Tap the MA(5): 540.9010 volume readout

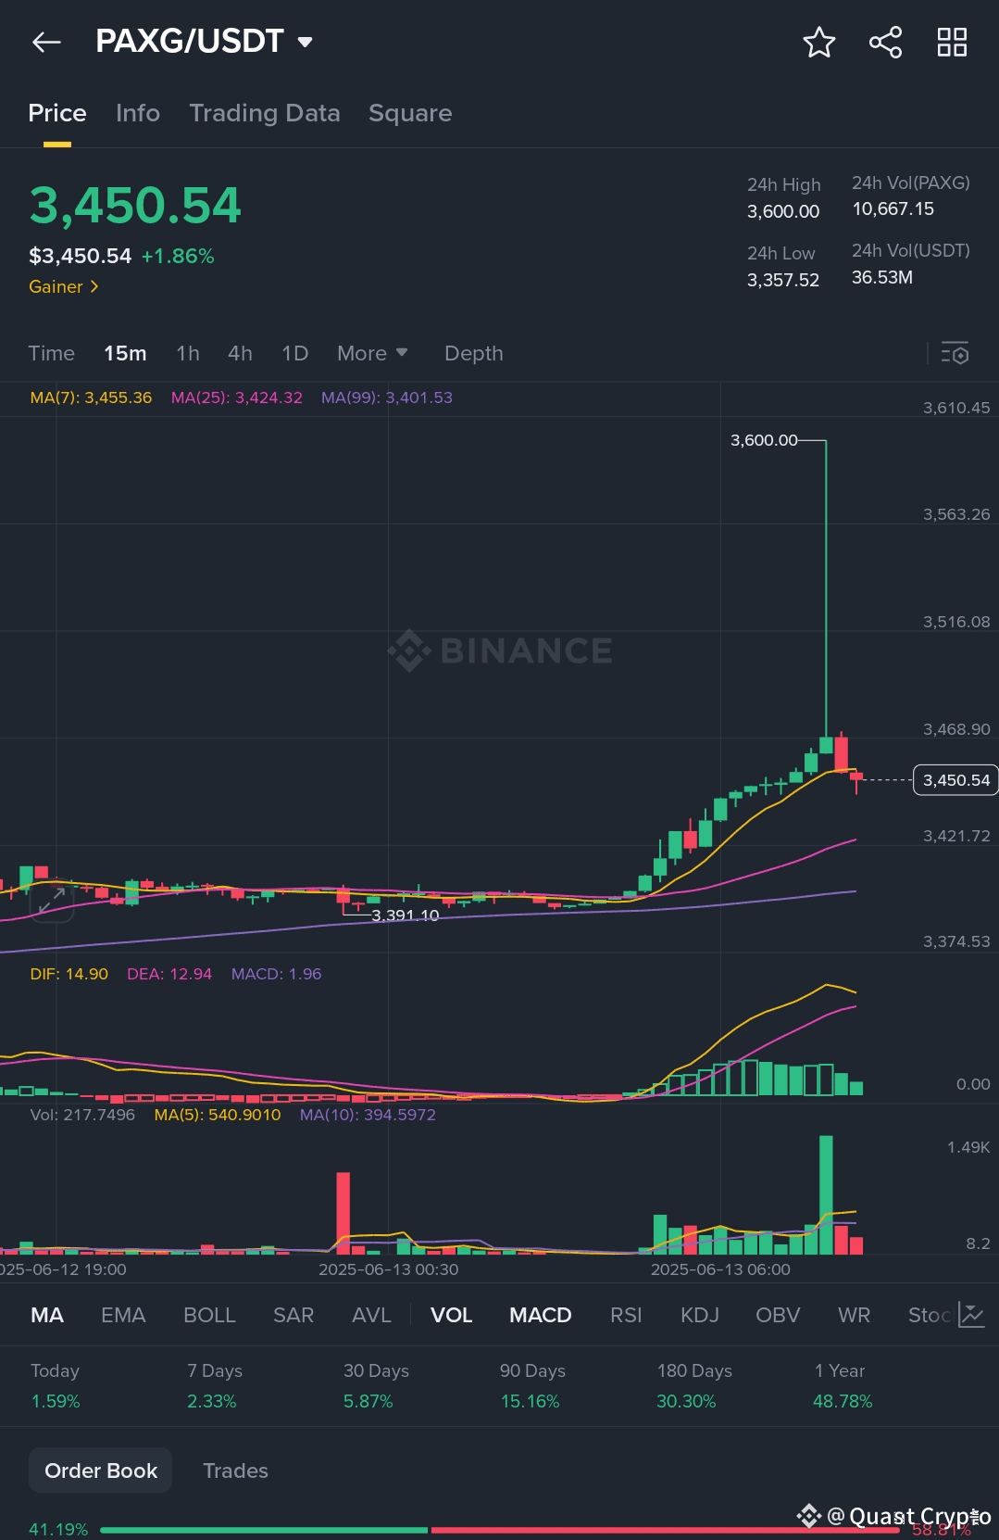tap(218, 1115)
